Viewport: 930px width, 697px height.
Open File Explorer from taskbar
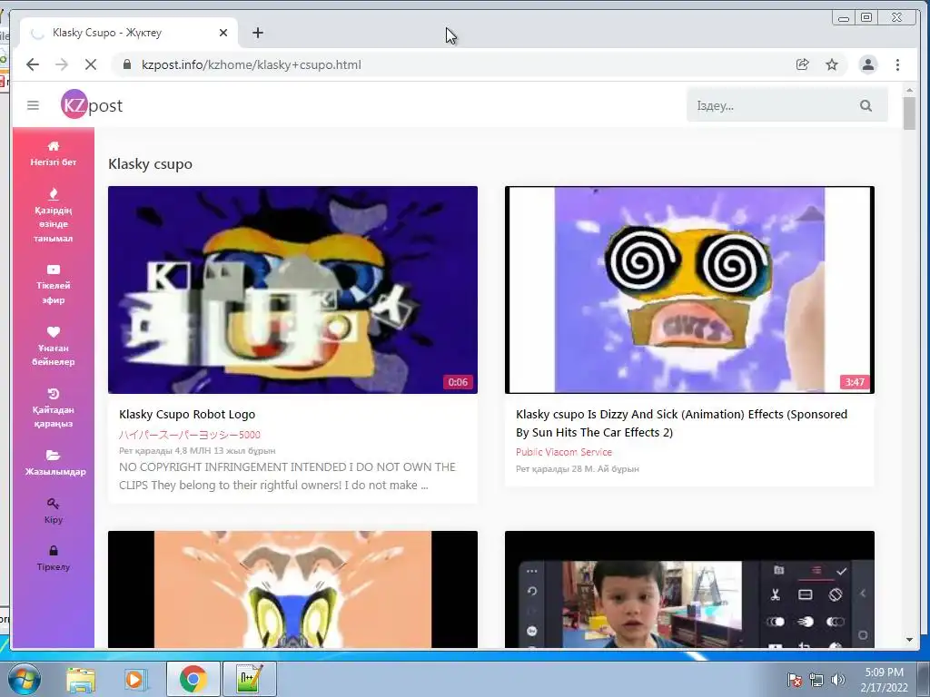(x=81, y=679)
